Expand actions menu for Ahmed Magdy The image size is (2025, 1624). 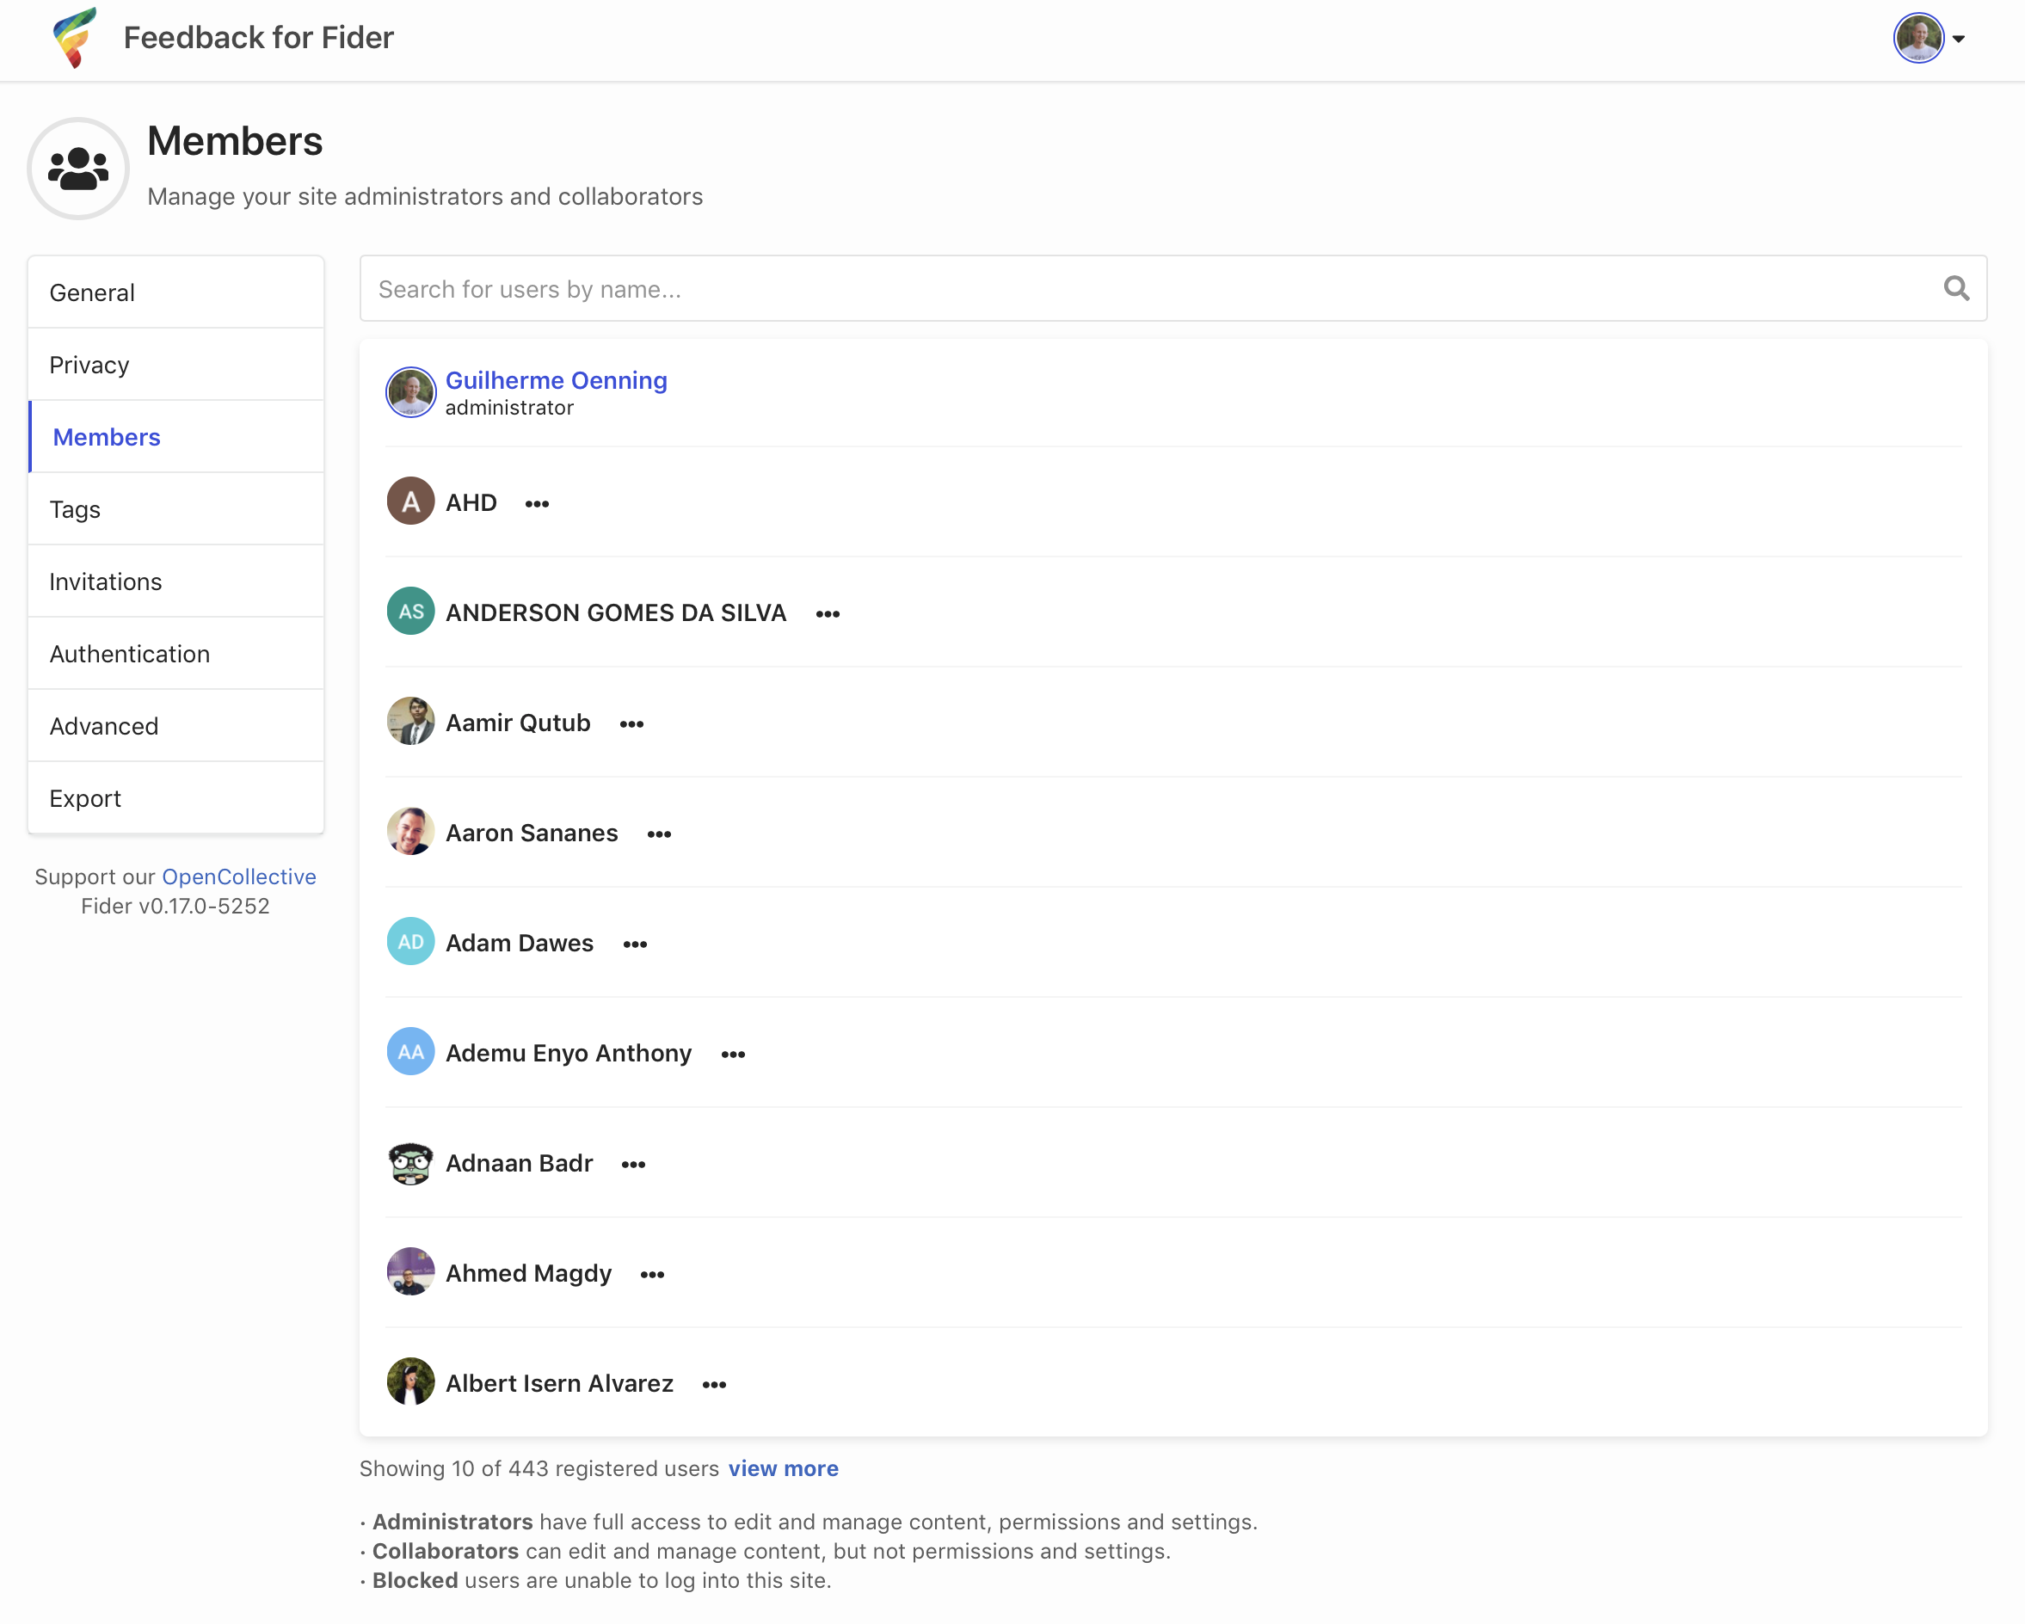point(653,1275)
